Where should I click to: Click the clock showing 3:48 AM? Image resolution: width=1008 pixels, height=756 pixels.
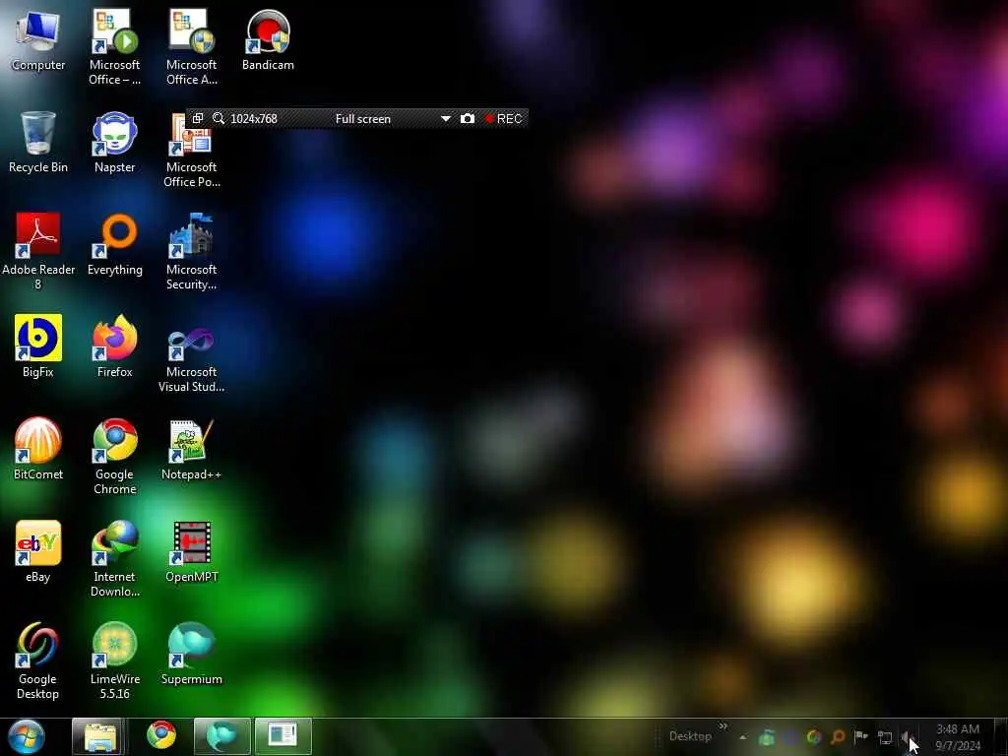click(958, 737)
